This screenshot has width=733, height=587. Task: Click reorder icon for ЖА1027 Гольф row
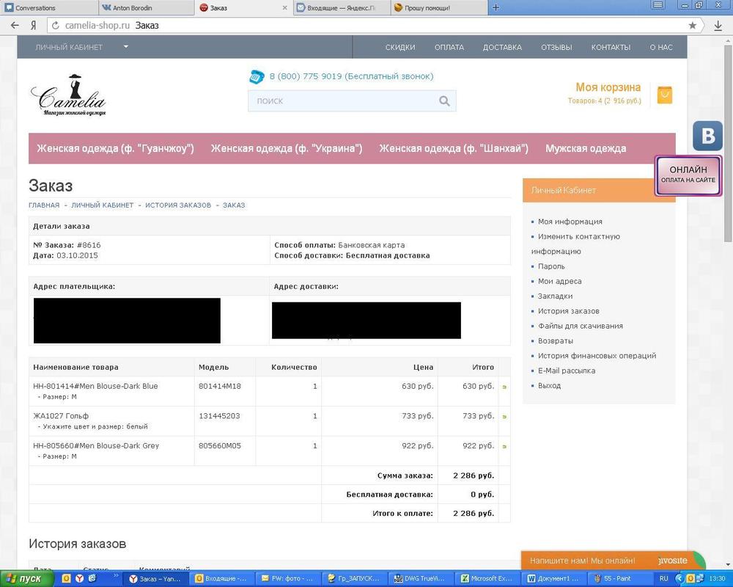(x=504, y=417)
